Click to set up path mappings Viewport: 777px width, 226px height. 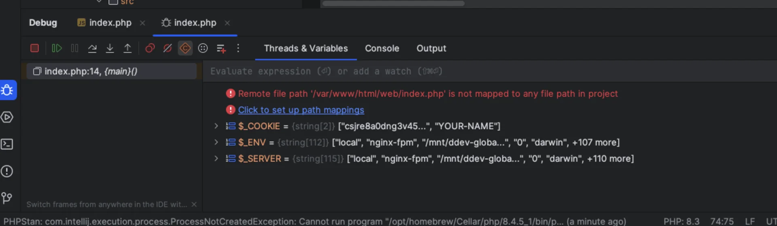(301, 110)
